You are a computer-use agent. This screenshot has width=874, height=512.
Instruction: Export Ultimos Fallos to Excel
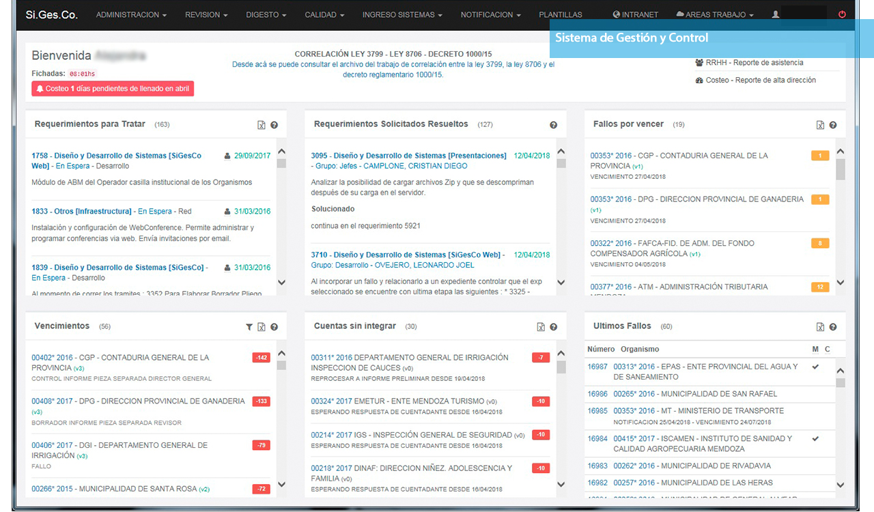pyautogui.click(x=820, y=327)
